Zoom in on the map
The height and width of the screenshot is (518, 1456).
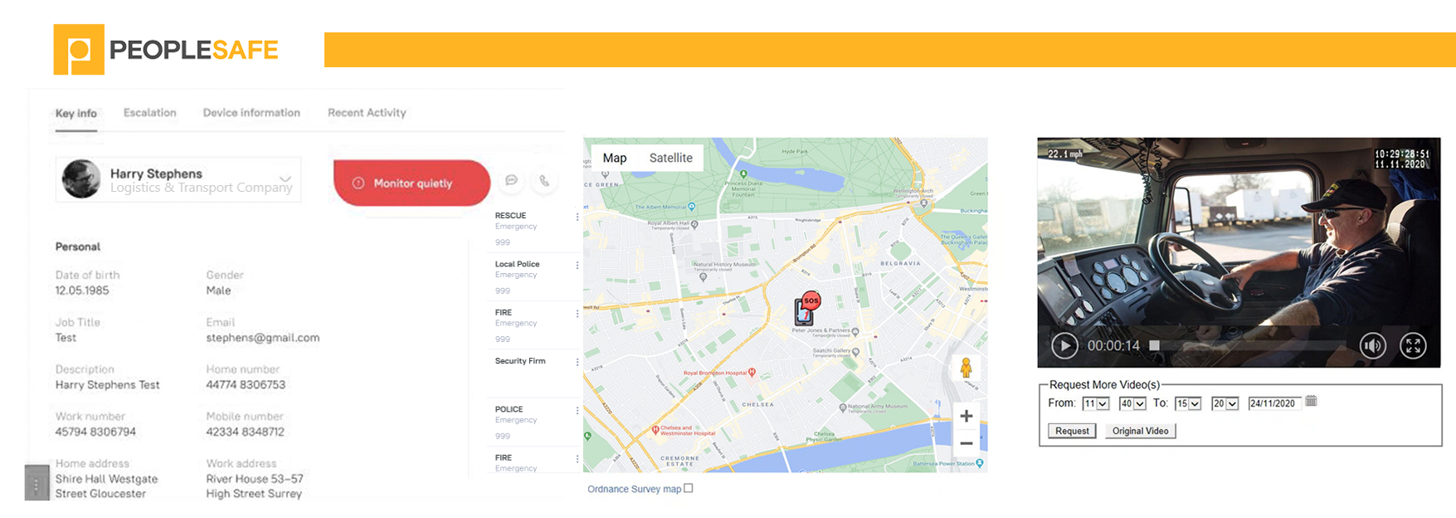pyautogui.click(x=966, y=416)
